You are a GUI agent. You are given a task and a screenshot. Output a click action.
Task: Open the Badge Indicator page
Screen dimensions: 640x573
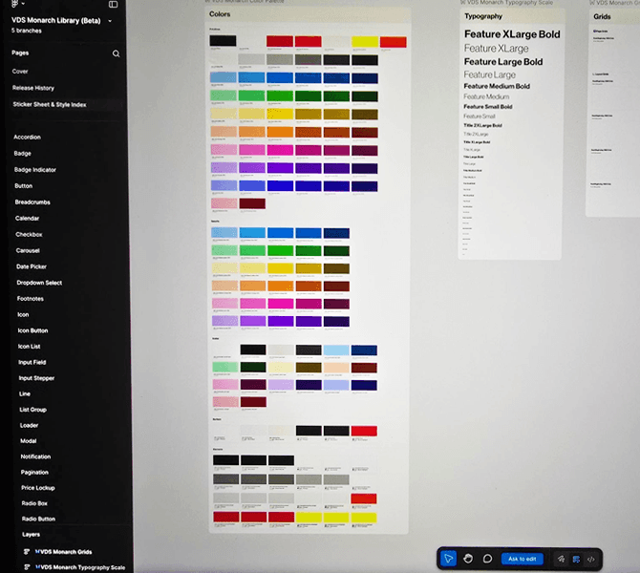point(35,170)
